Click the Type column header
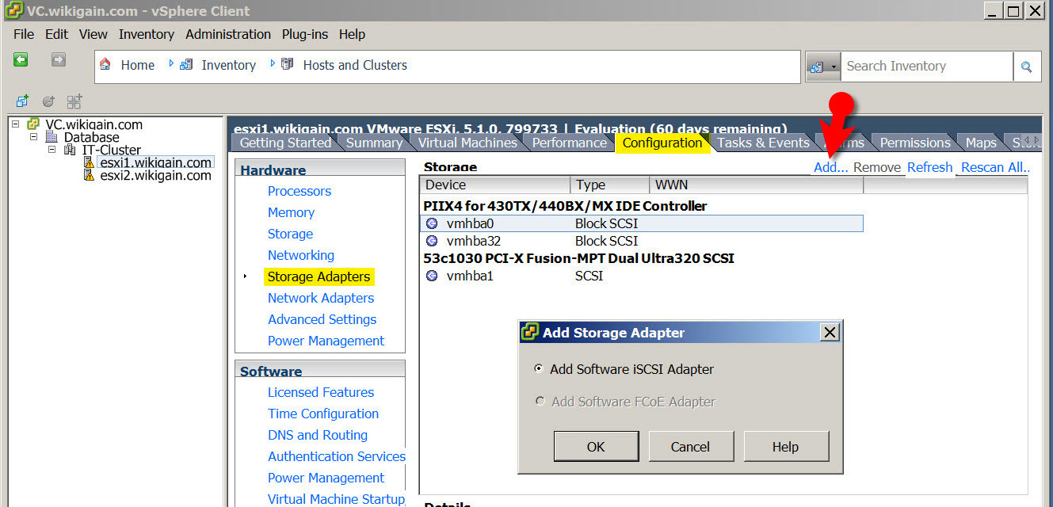This screenshot has width=1053, height=507. (x=609, y=185)
